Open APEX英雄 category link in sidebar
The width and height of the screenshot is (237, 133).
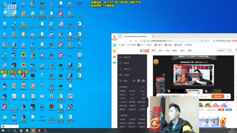[x=142, y=109]
